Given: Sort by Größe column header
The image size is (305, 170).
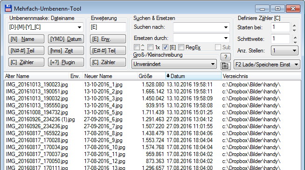Looking at the screenshot, I should tap(151, 76).
